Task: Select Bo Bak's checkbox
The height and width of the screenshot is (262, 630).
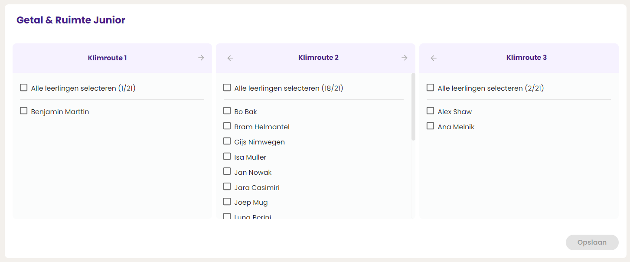Action: point(227,111)
